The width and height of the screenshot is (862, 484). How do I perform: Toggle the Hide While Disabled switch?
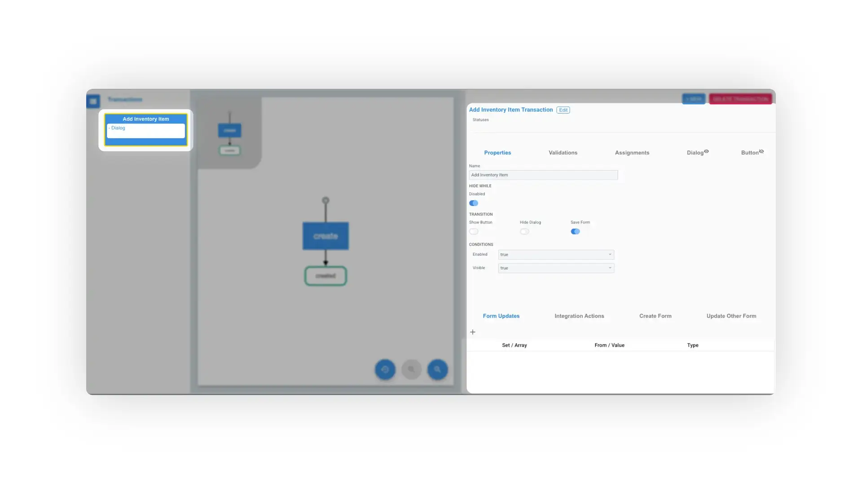pyautogui.click(x=474, y=203)
